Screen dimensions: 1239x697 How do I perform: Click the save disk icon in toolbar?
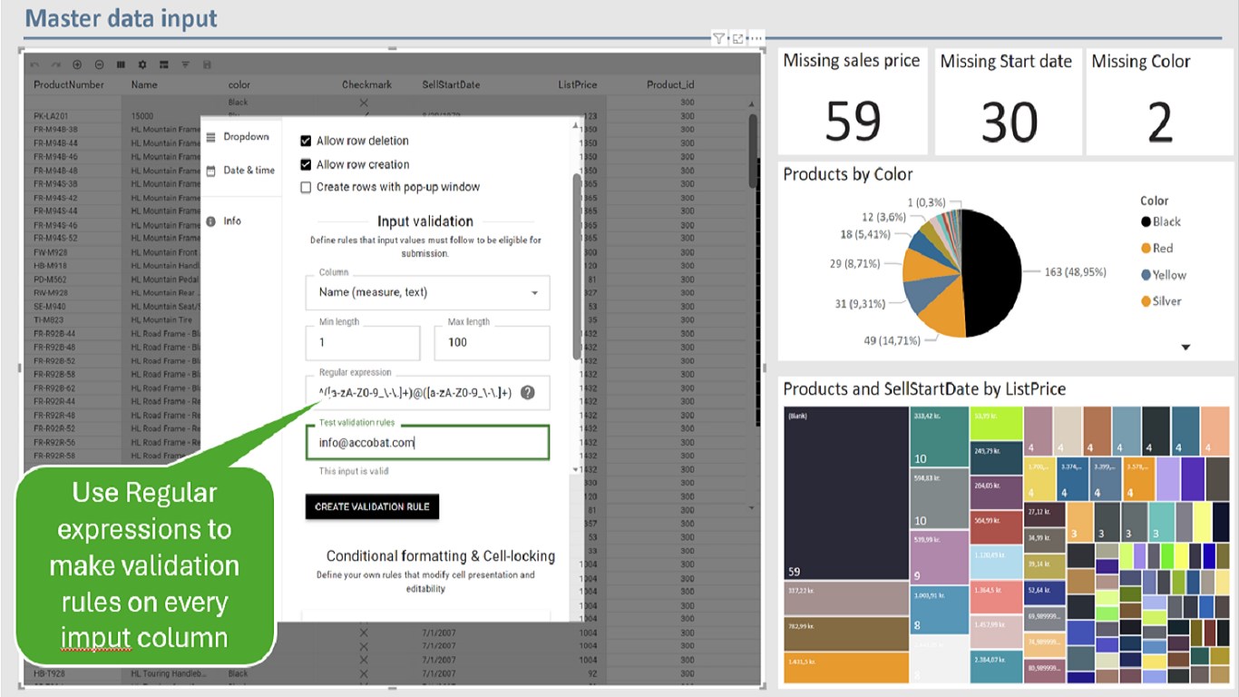[x=208, y=65]
